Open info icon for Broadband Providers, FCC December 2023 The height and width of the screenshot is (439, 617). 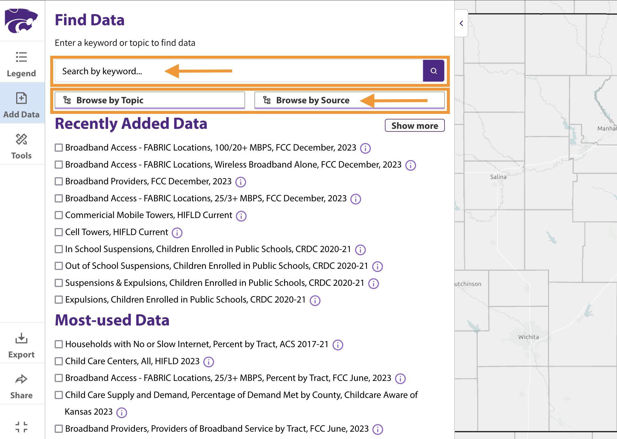tap(240, 182)
